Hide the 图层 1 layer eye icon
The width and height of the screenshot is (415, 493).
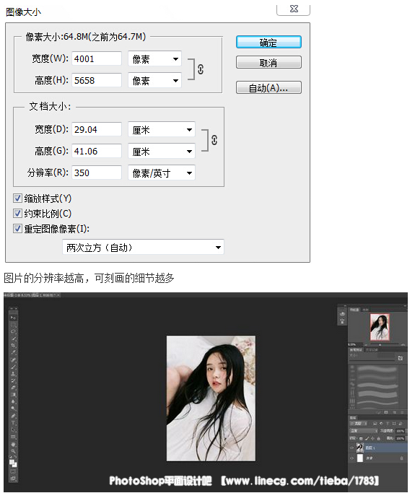point(351,448)
